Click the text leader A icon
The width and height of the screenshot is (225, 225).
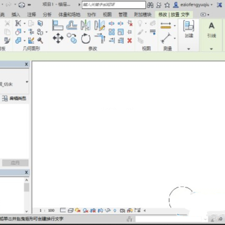coord(211,26)
